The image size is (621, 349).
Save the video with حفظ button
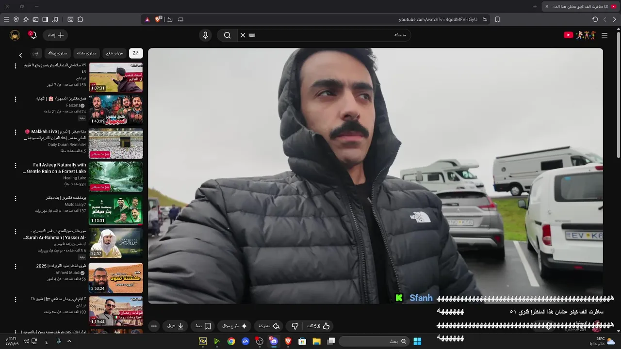pyautogui.click(x=203, y=326)
